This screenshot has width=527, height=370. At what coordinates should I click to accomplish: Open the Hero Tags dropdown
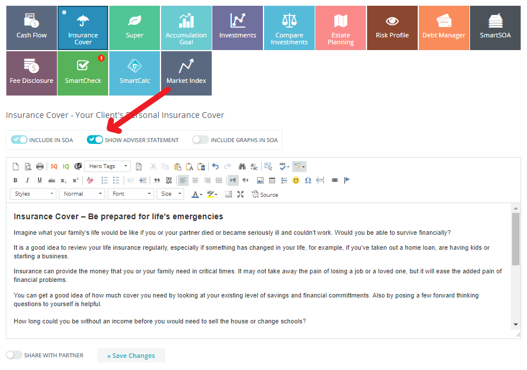click(x=107, y=166)
